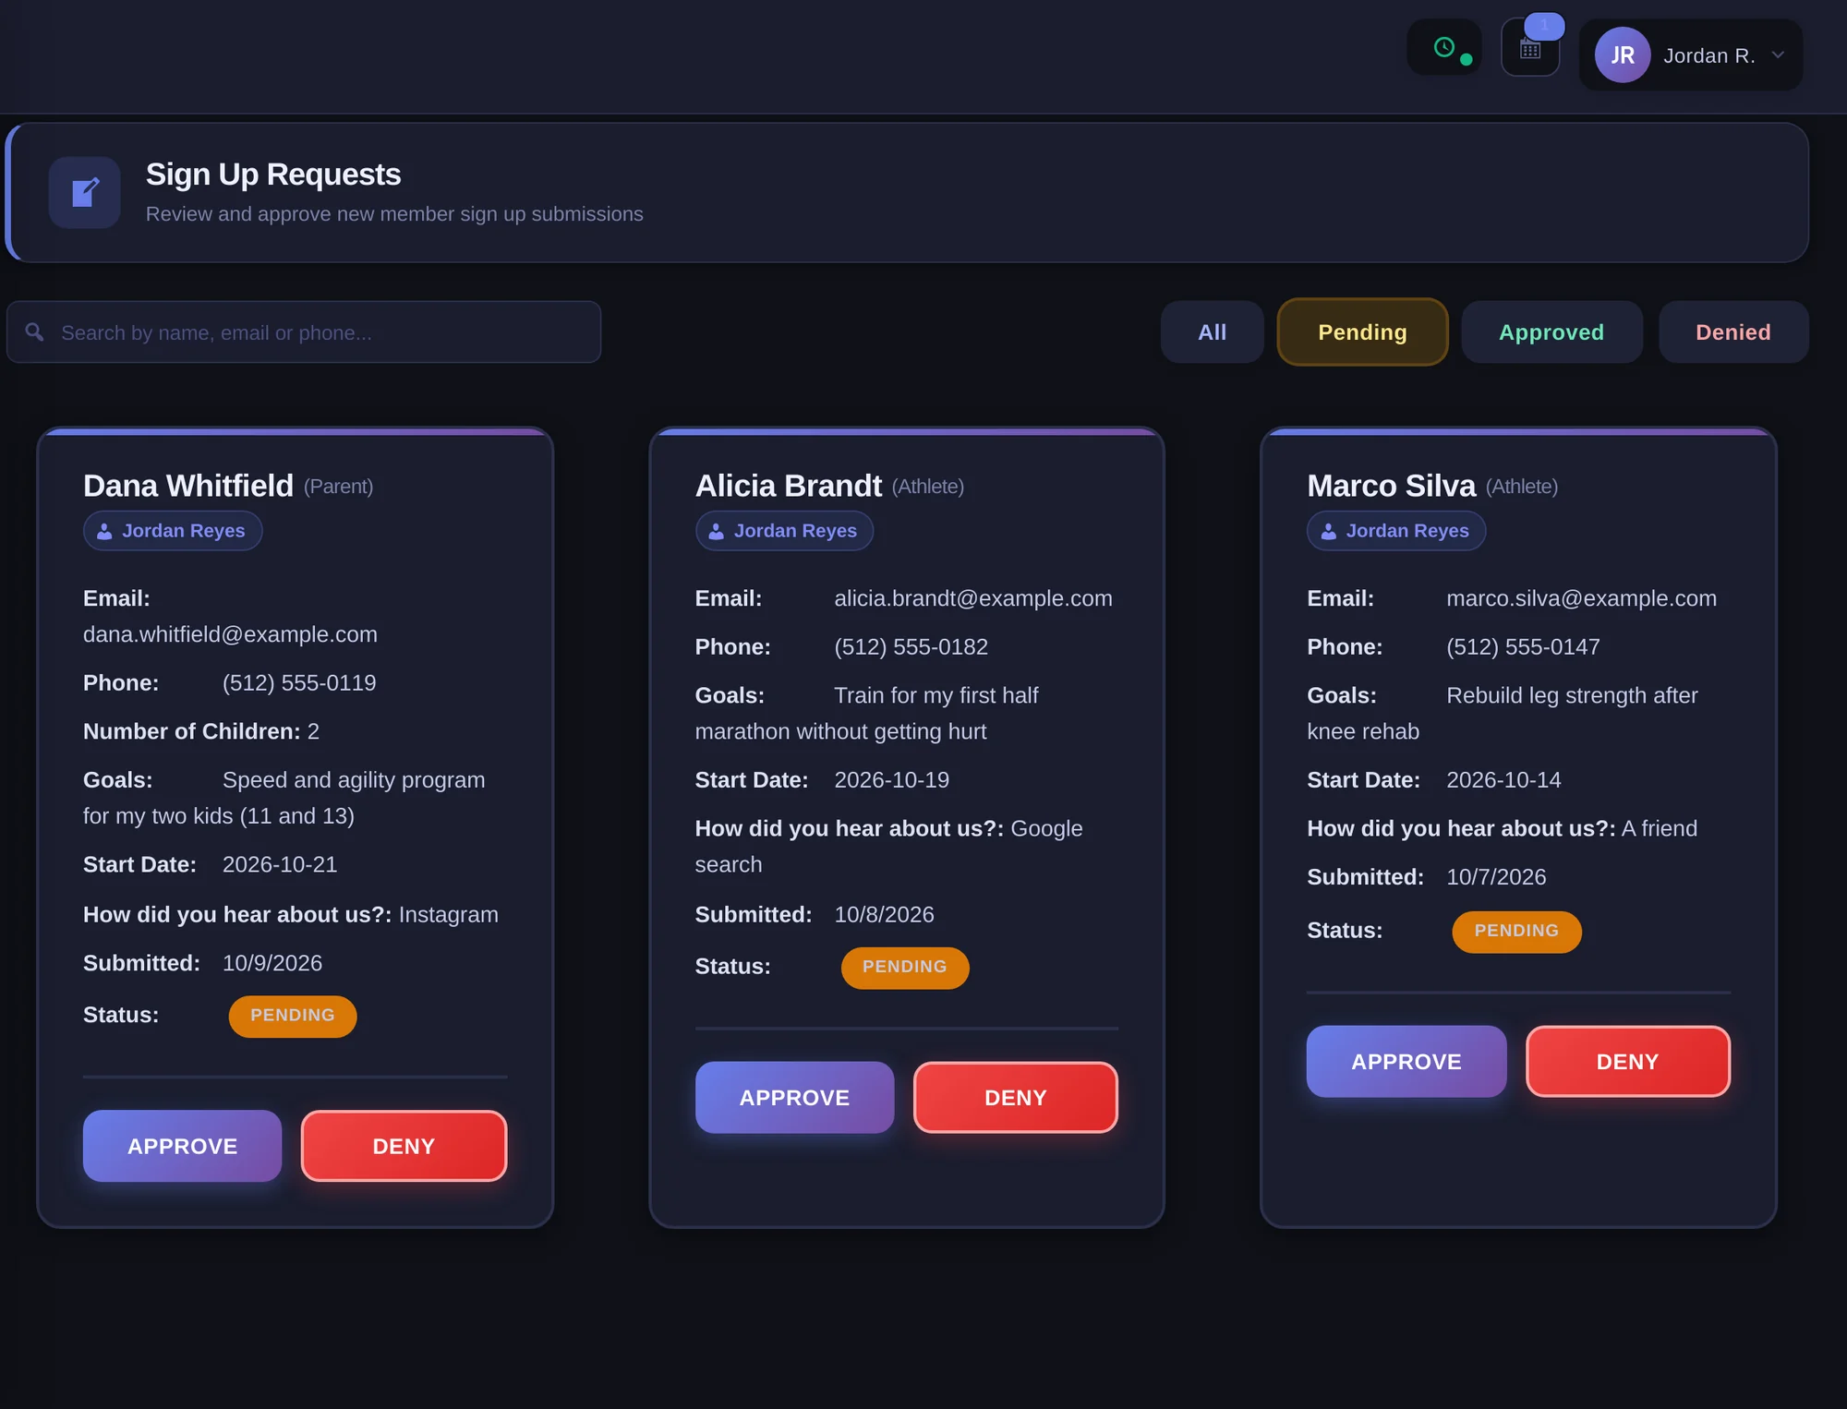The width and height of the screenshot is (1847, 1409).
Task: Click the Marco Silva name heading
Action: click(x=1391, y=486)
